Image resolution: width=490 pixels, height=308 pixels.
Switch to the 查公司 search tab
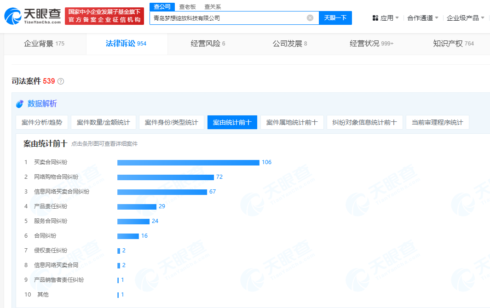tap(162, 7)
